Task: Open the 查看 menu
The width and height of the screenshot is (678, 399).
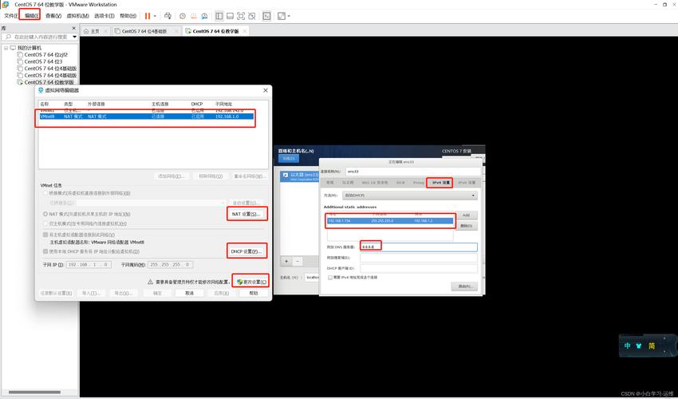Action: [53, 16]
